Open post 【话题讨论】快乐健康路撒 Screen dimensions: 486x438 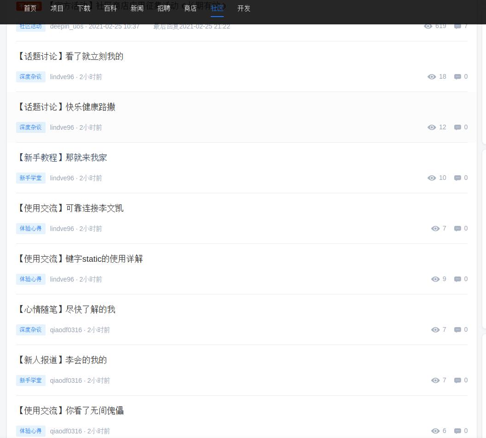66,107
